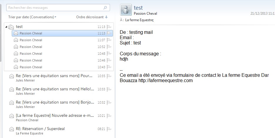Open the Trier par date (Conversations) dropdown
The height and width of the screenshot is (138, 275).
tap(32, 17)
